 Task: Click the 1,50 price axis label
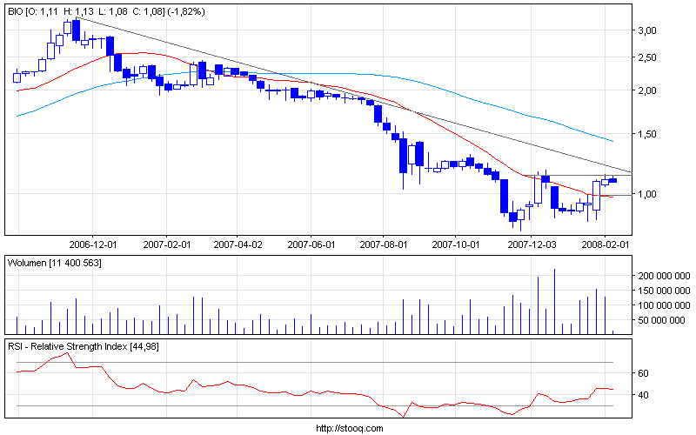click(x=647, y=134)
